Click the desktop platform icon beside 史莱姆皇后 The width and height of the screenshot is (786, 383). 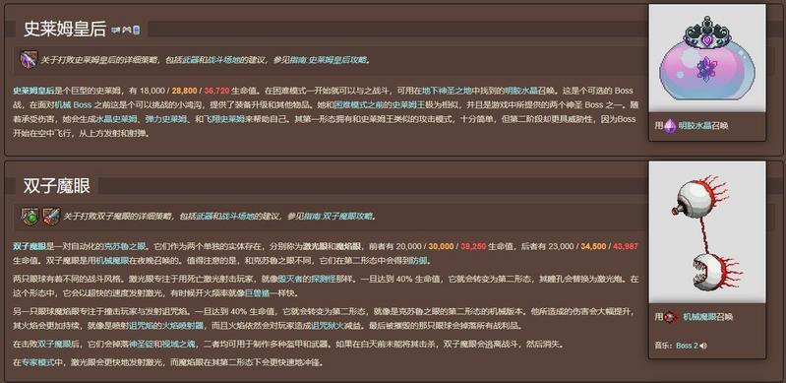(x=115, y=31)
